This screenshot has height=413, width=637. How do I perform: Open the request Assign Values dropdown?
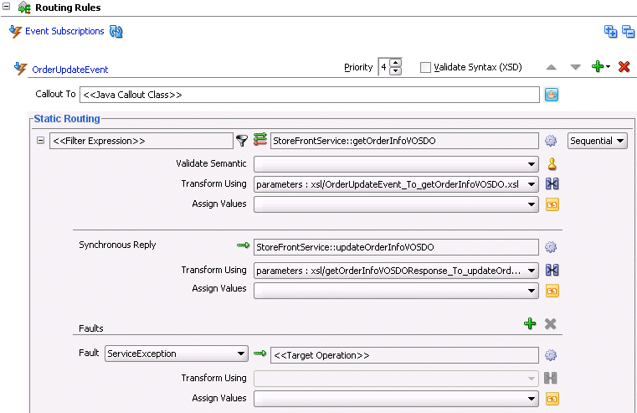coord(396,204)
